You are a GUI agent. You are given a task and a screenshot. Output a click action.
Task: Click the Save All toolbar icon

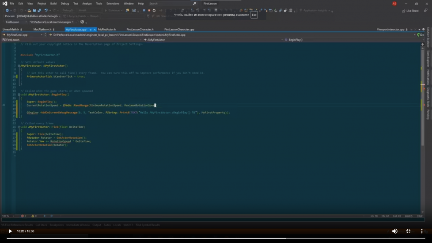click(39, 10)
